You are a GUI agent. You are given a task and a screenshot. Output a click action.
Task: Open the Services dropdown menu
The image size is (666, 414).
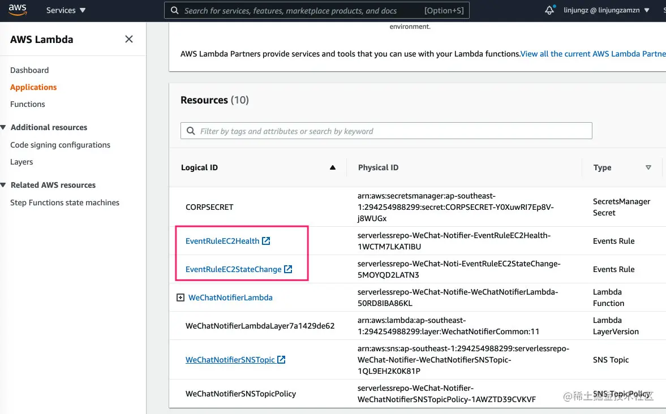point(66,10)
